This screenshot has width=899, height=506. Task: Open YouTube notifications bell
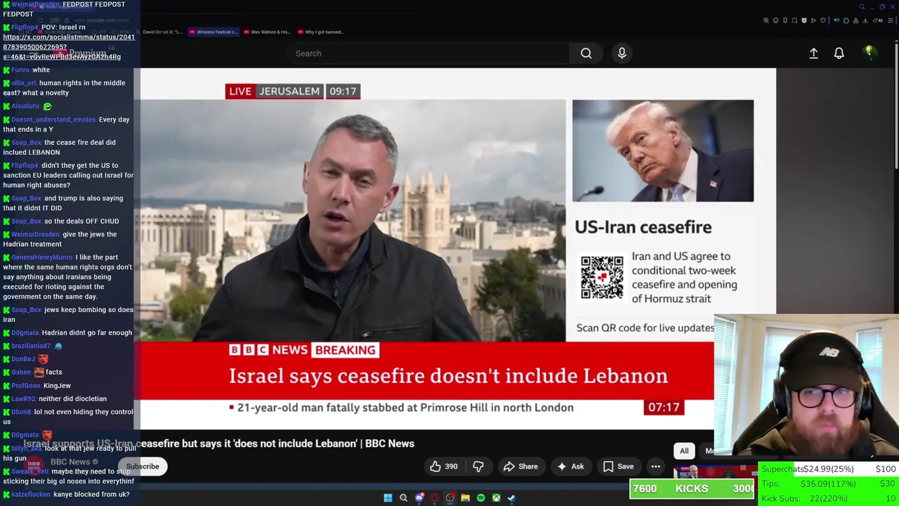(839, 53)
